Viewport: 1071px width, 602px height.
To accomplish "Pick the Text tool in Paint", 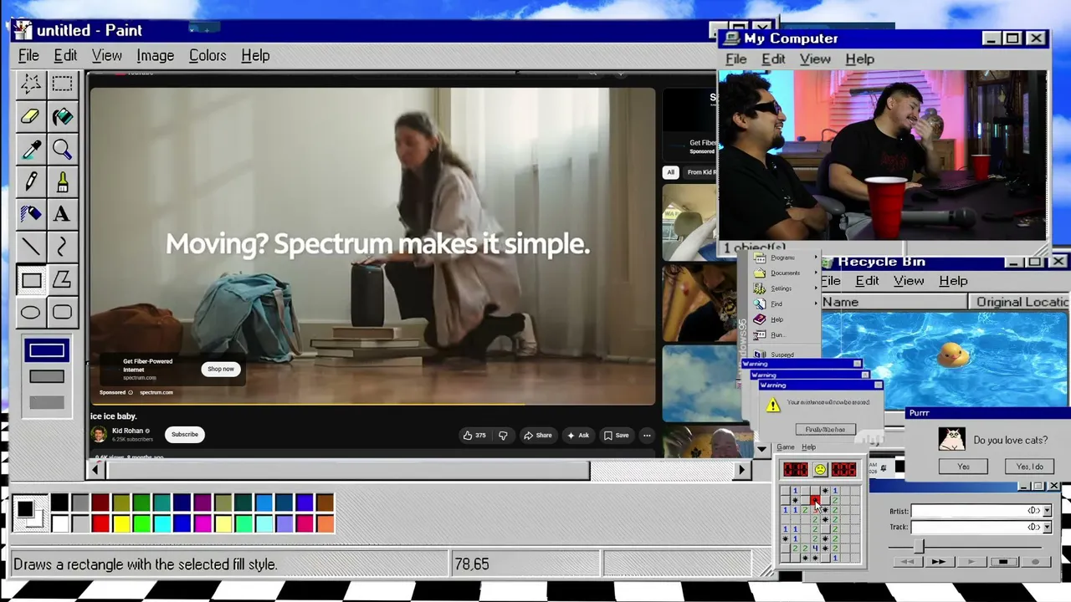I will click(62, 214).
